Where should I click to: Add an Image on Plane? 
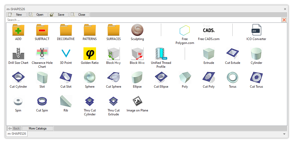[x=137, y=101]
